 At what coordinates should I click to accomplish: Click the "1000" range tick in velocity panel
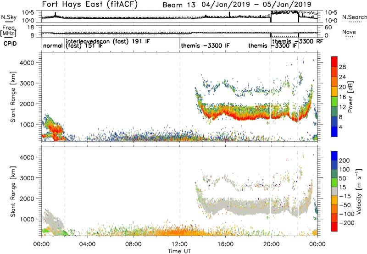(x=27, y=219)
